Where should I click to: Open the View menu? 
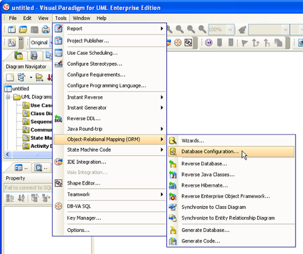[43, 18]
